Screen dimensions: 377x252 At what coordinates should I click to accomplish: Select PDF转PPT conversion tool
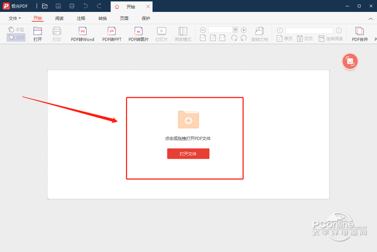coord(111,34)
